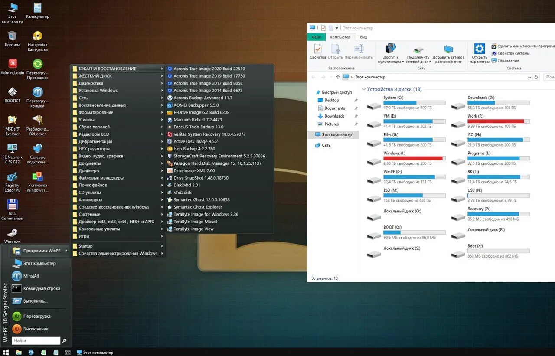Launch Active Disk Image 9.5.2

click(x=196, y=141)
